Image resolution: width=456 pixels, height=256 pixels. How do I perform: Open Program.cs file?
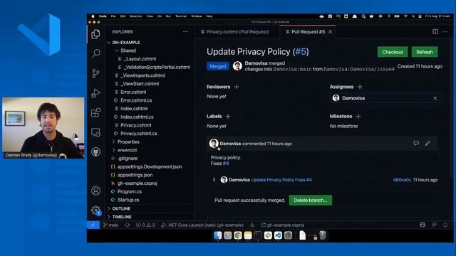(130, 192)
